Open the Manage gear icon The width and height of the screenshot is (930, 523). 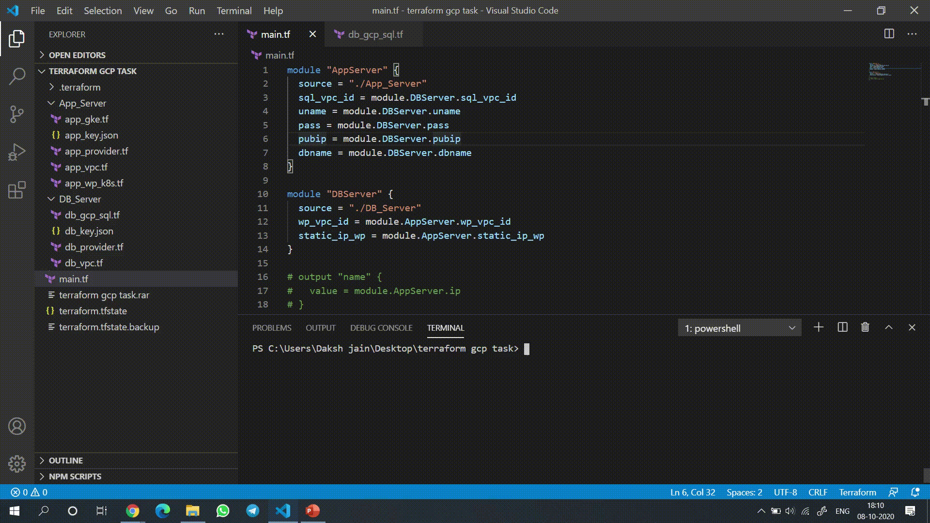(x=17, y=463)
